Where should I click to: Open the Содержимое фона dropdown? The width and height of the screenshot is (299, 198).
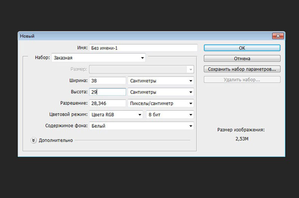point(142,126)
